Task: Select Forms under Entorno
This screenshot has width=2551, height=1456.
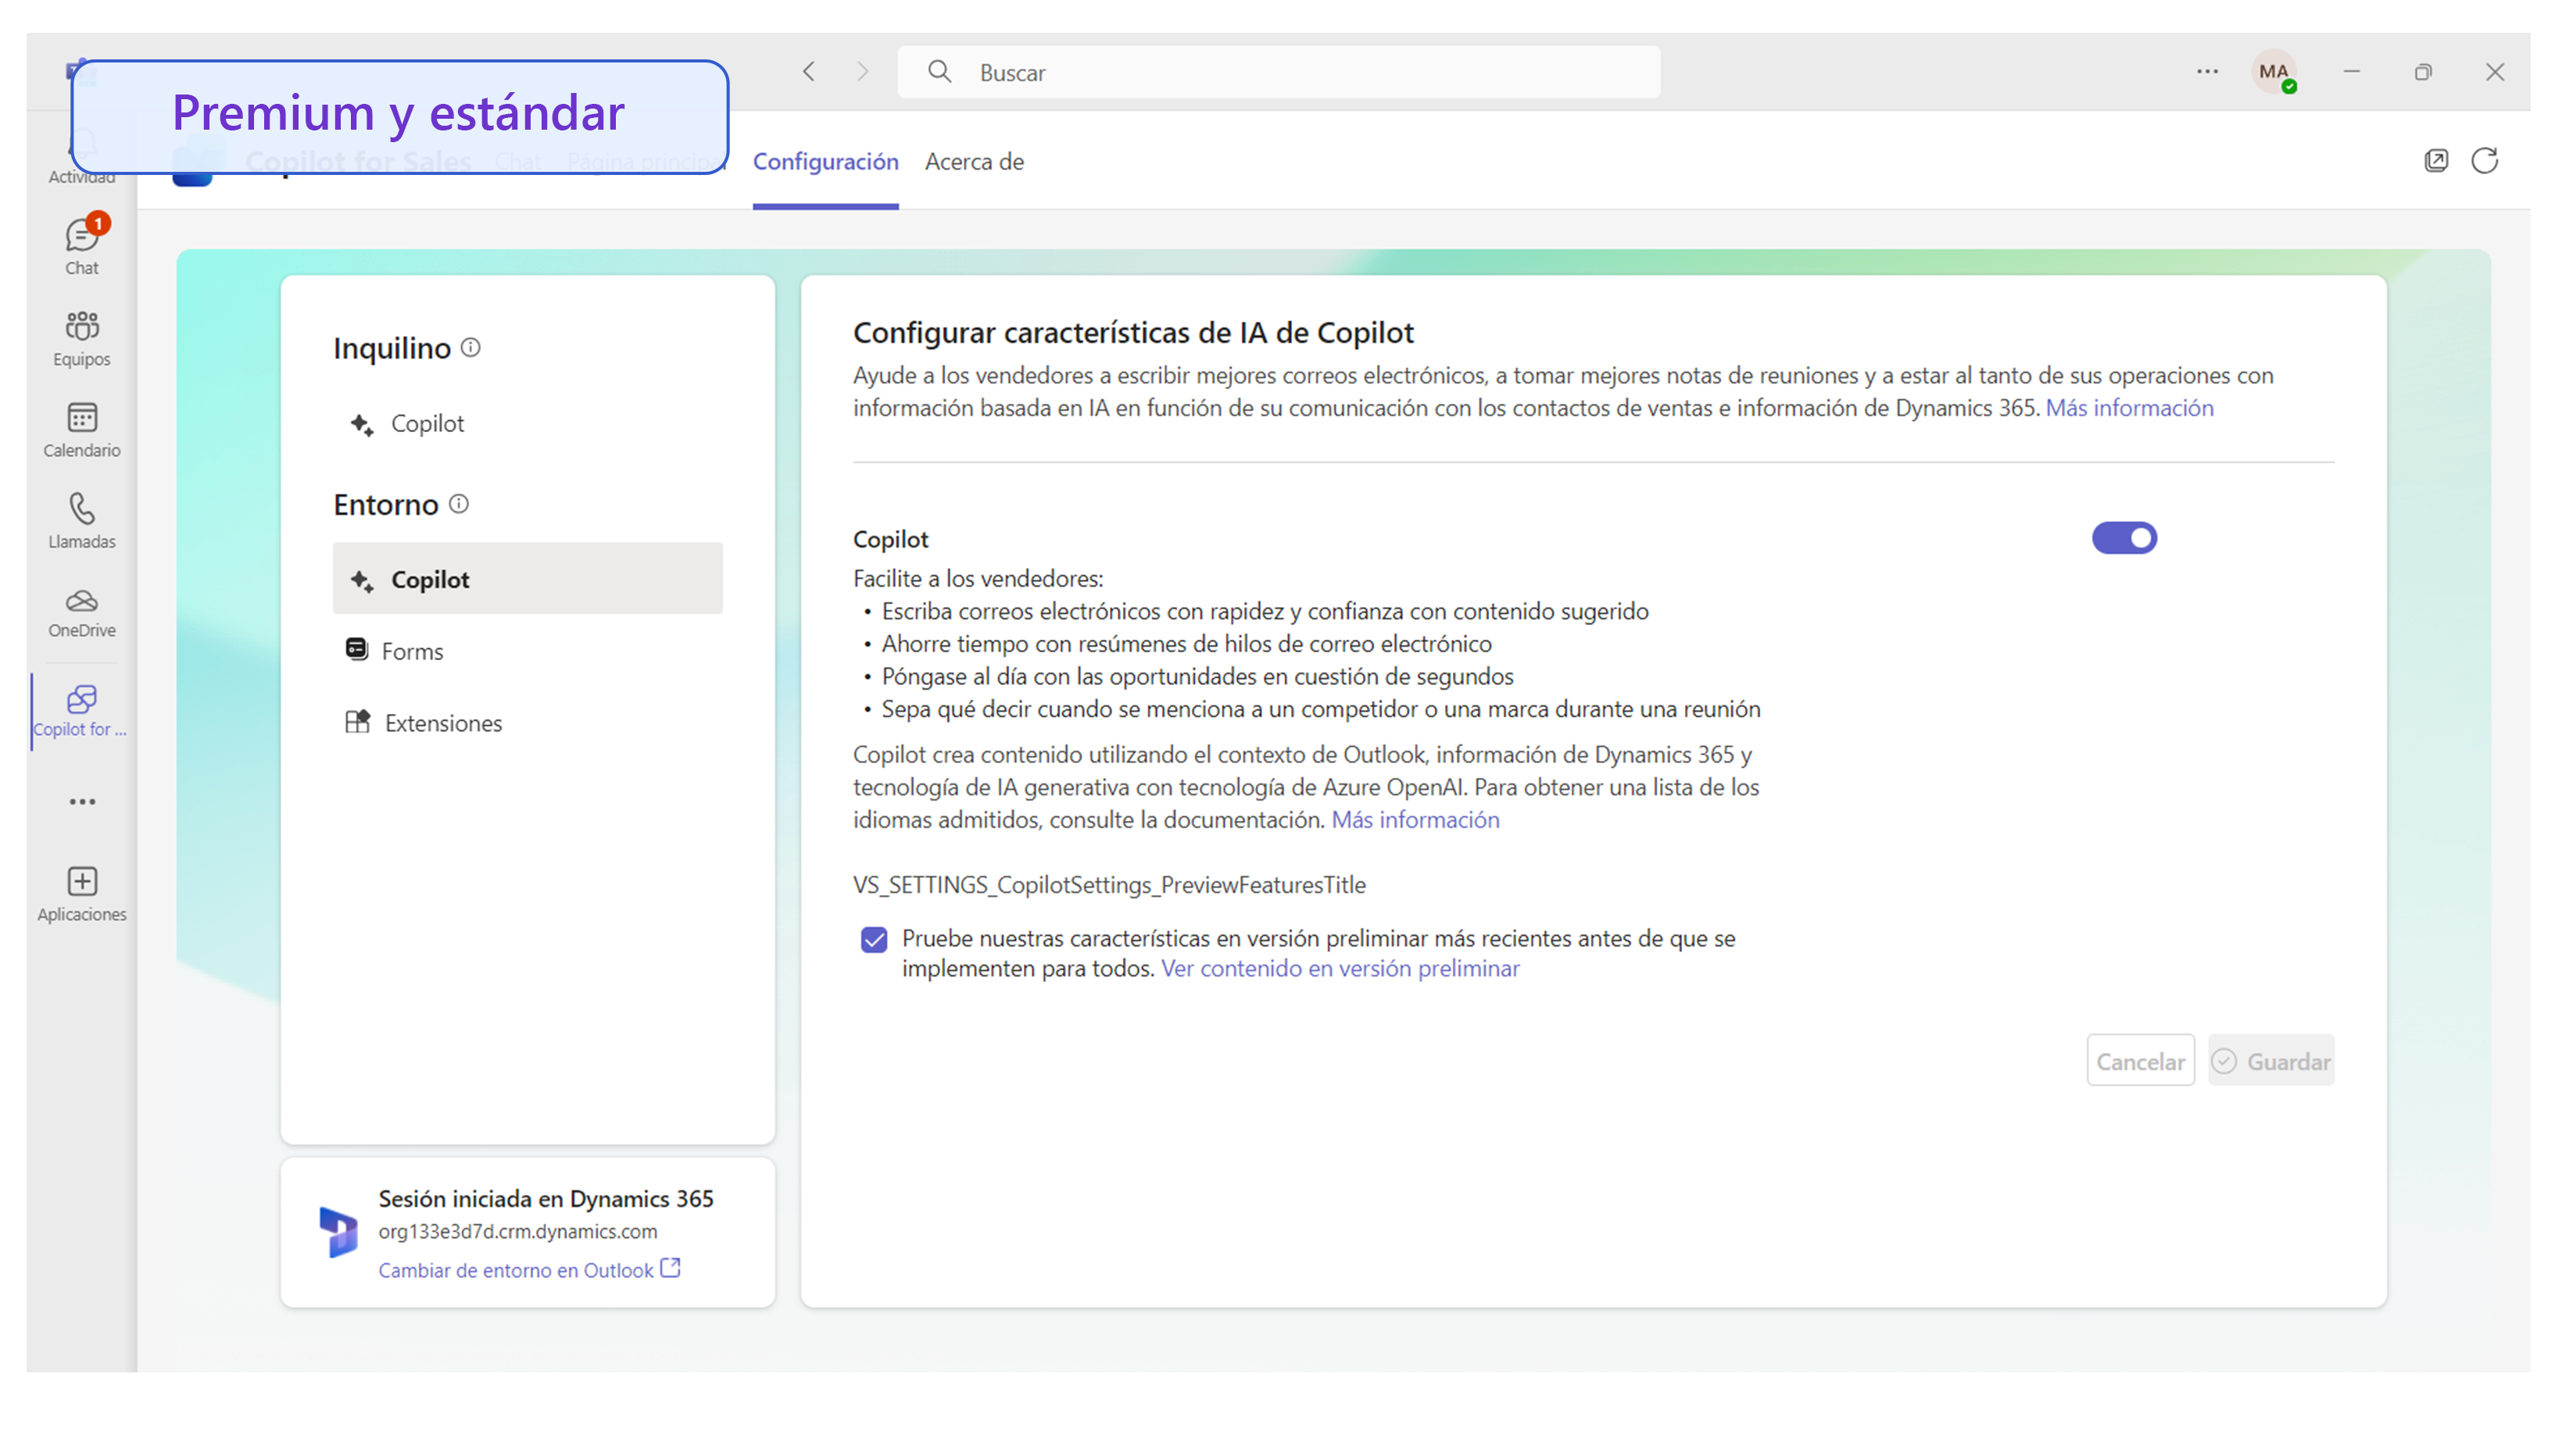Action: [411, 651]
